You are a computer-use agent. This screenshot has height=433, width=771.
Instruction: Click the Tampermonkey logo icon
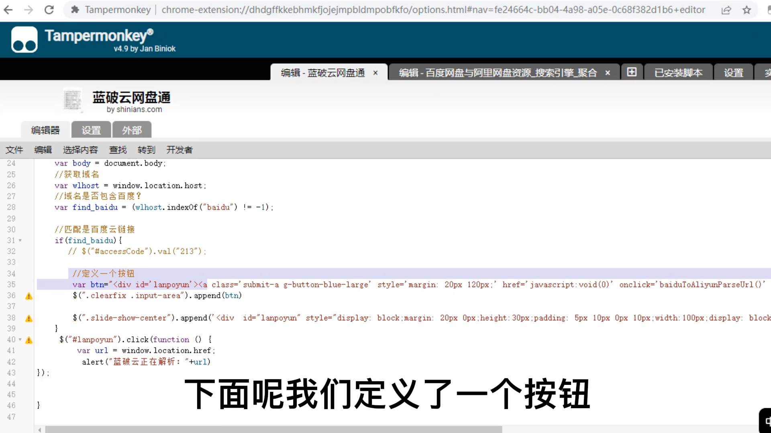[24, 40]
